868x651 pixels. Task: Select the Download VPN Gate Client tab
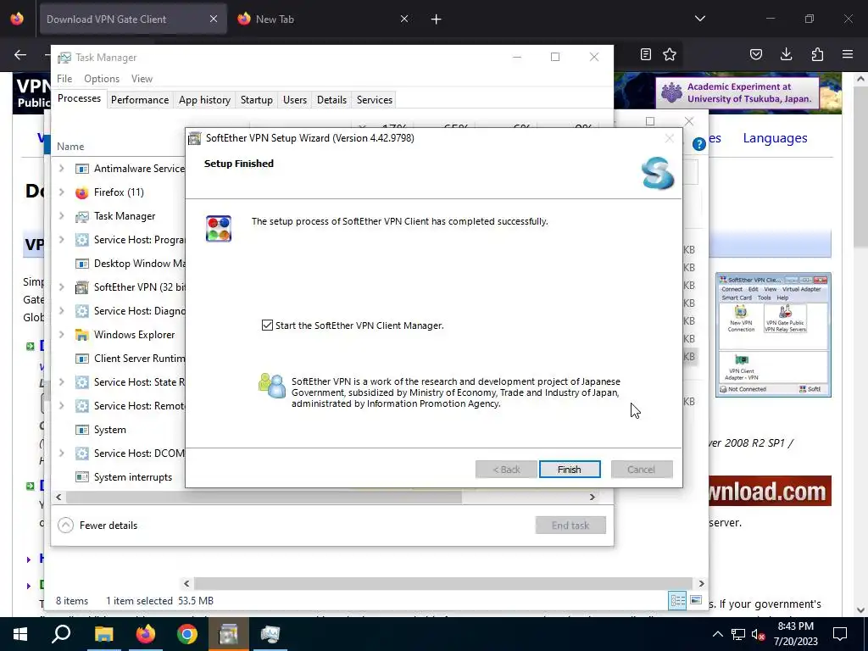(x=133, y=19)
